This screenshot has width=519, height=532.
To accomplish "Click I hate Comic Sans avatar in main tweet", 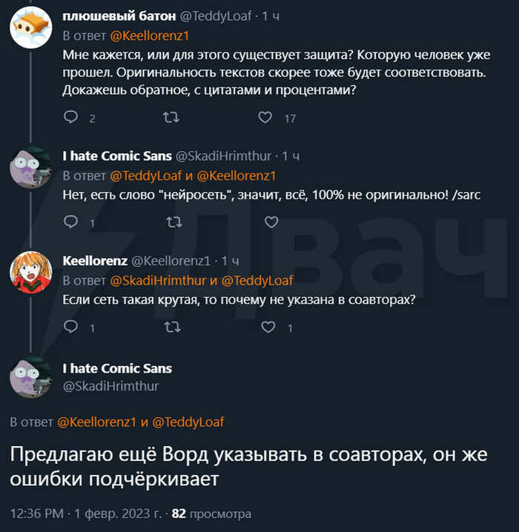I will (30, 378).
